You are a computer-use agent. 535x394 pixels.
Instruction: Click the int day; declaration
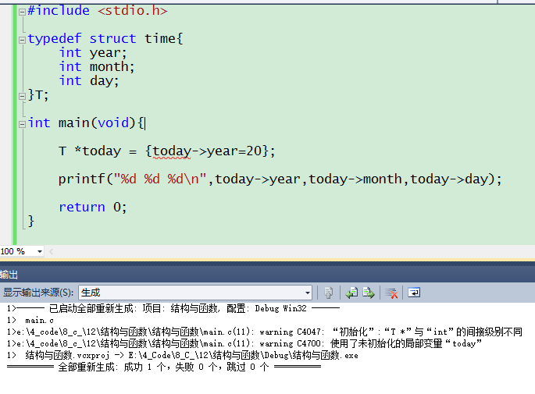(x=89, y=81)
